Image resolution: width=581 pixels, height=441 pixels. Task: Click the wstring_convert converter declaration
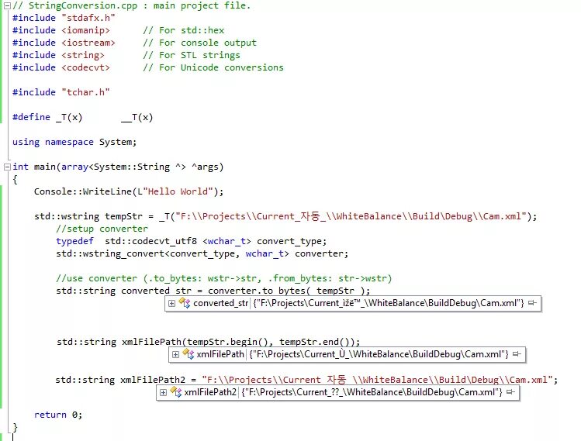tap(202, 254)
